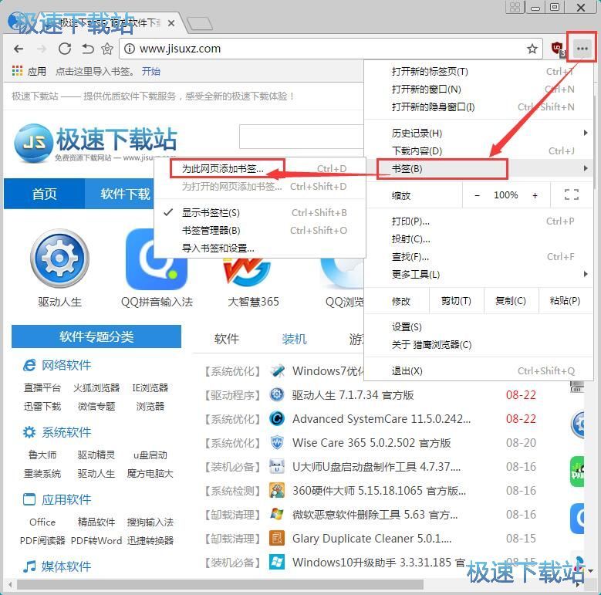
Task: Select the 软件 category tab
Action: coord(227,339)
